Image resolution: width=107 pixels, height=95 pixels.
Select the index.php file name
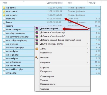click(x=11, y=19)
